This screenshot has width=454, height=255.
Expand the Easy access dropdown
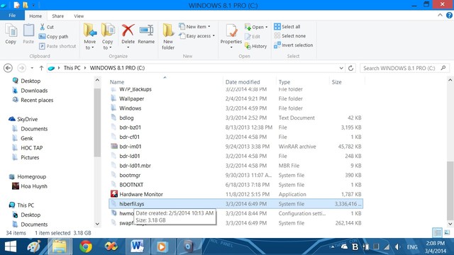click(214, 36)
